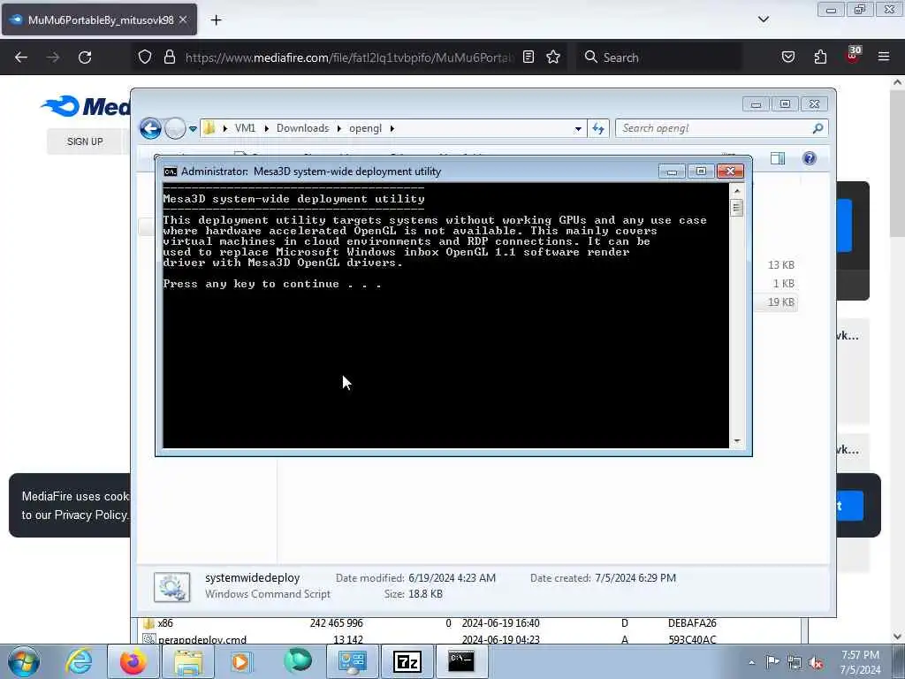905x679 pixels.
Task: Click Date created value 7/5/2024 6:29 PM
Action: point(635,578)
